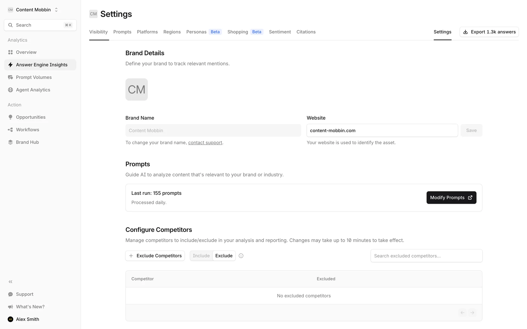Open Answer Engine Insights lightning icon
527x329 pixels.
click(x=10, y=65)
